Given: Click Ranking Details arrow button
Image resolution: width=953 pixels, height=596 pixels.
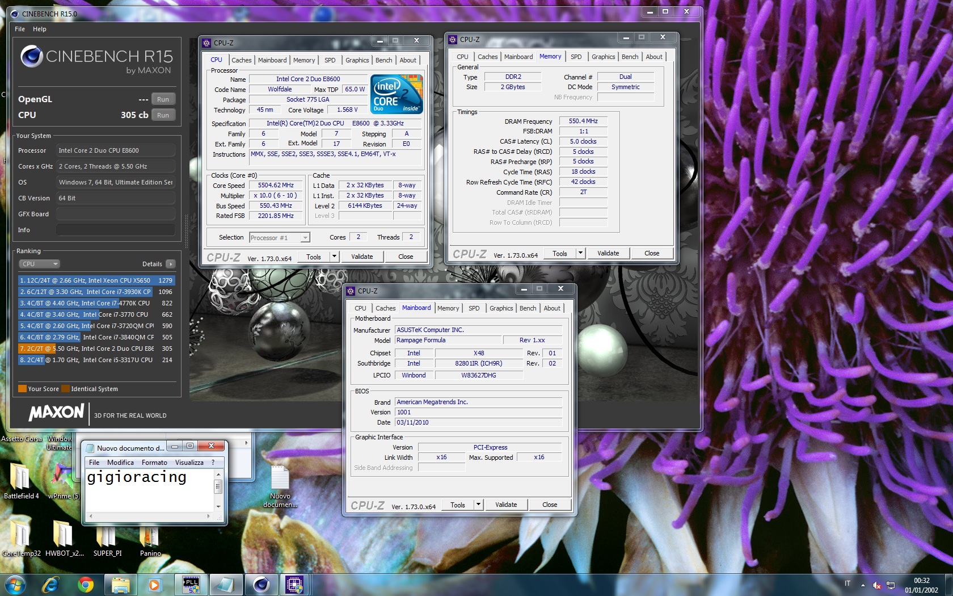Looking at the screenshot, I should [170, 264].
